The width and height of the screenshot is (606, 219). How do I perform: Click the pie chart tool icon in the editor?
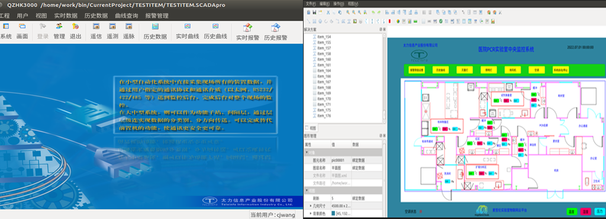[x=398, y=21]
